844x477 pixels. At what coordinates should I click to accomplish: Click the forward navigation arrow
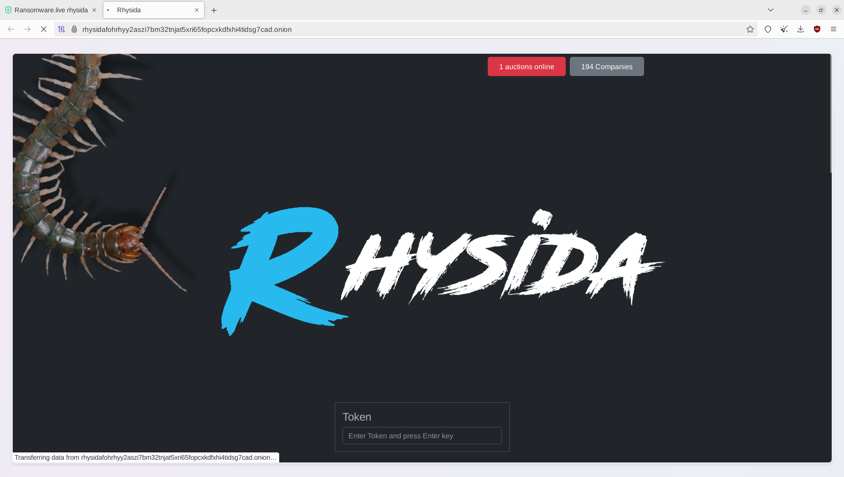click(27, 29)
